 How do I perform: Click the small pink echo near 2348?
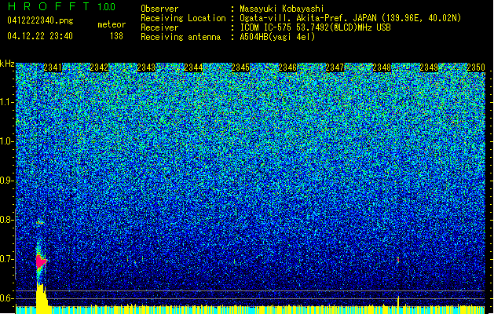(398, 260)
